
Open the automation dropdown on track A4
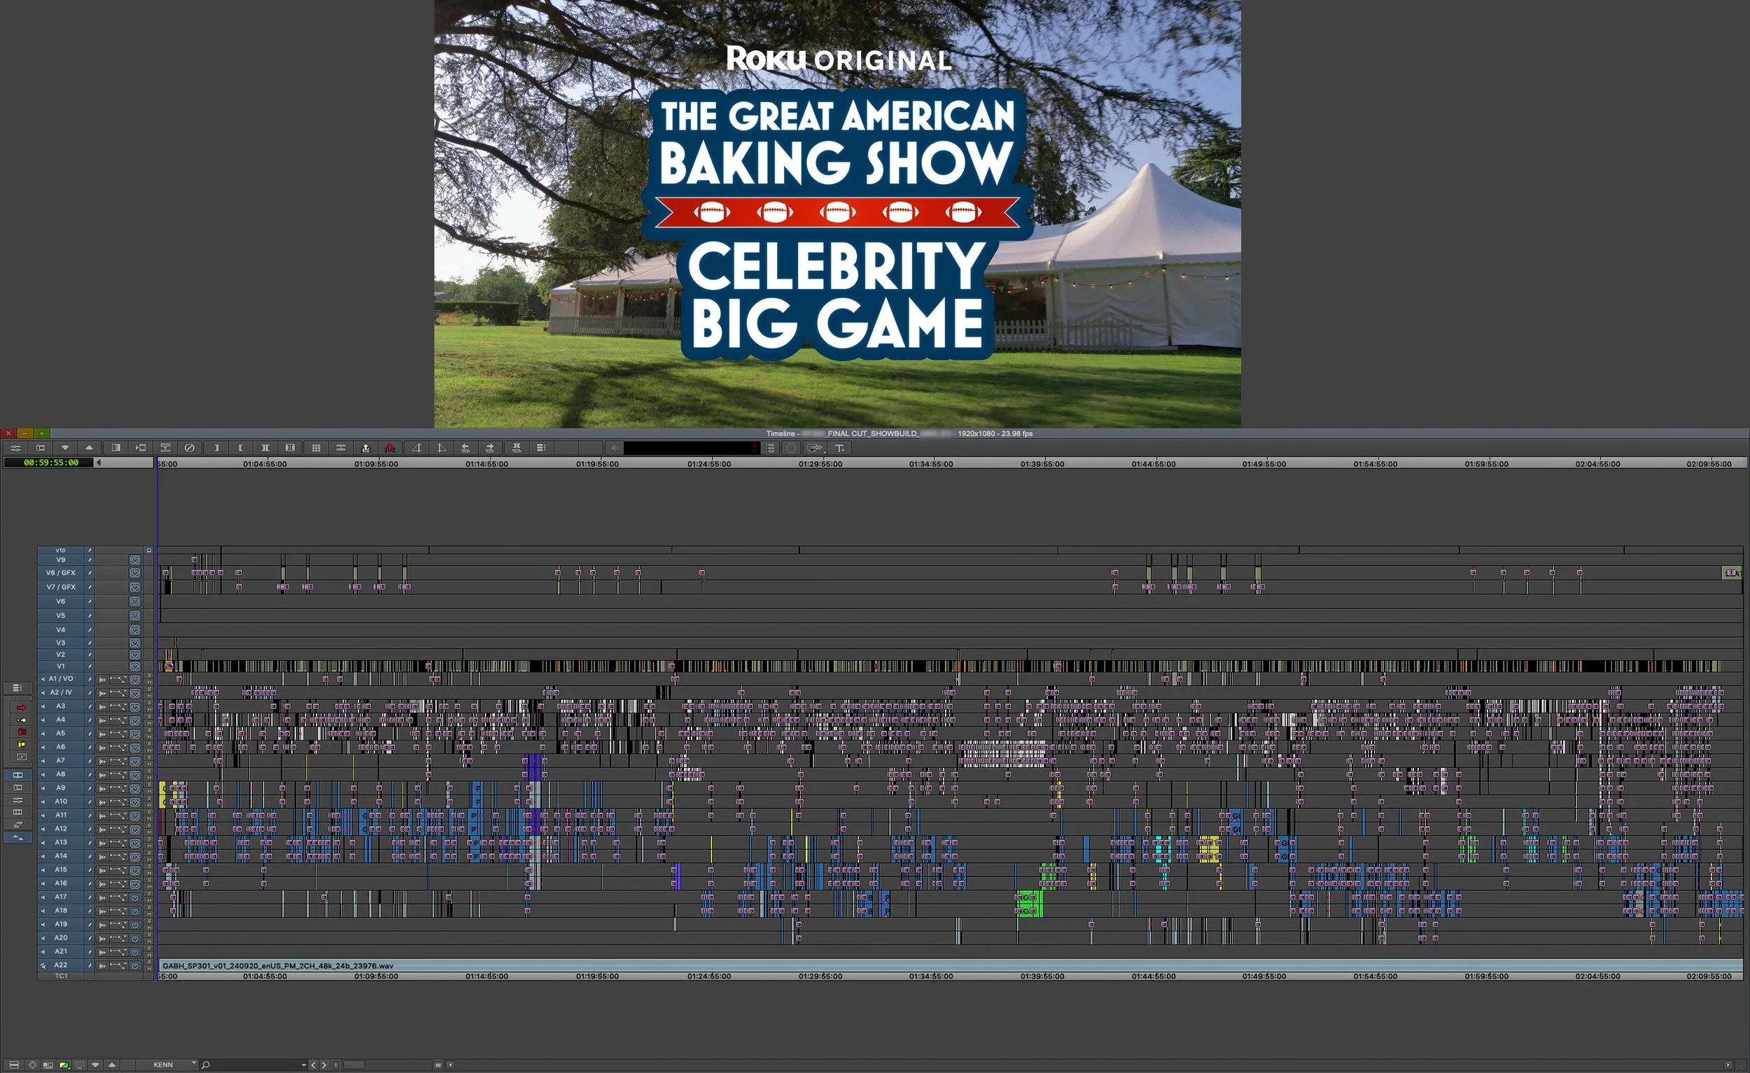[x=118, y=721]
